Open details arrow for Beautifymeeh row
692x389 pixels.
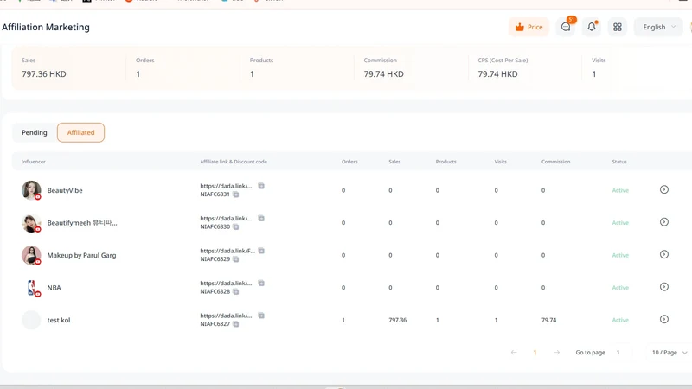pos(664,222)
